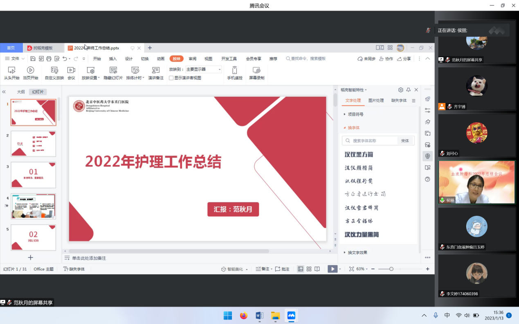Open the 开始 ribbon tab

97,59
